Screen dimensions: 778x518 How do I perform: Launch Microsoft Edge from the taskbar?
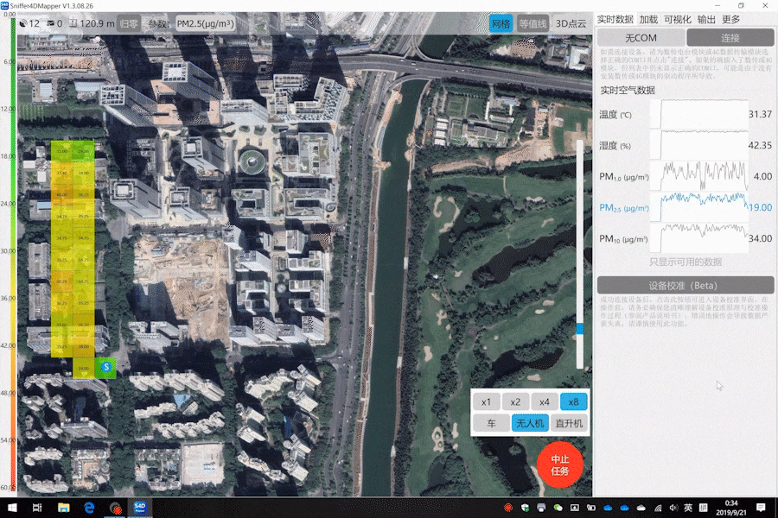point(89,508)
